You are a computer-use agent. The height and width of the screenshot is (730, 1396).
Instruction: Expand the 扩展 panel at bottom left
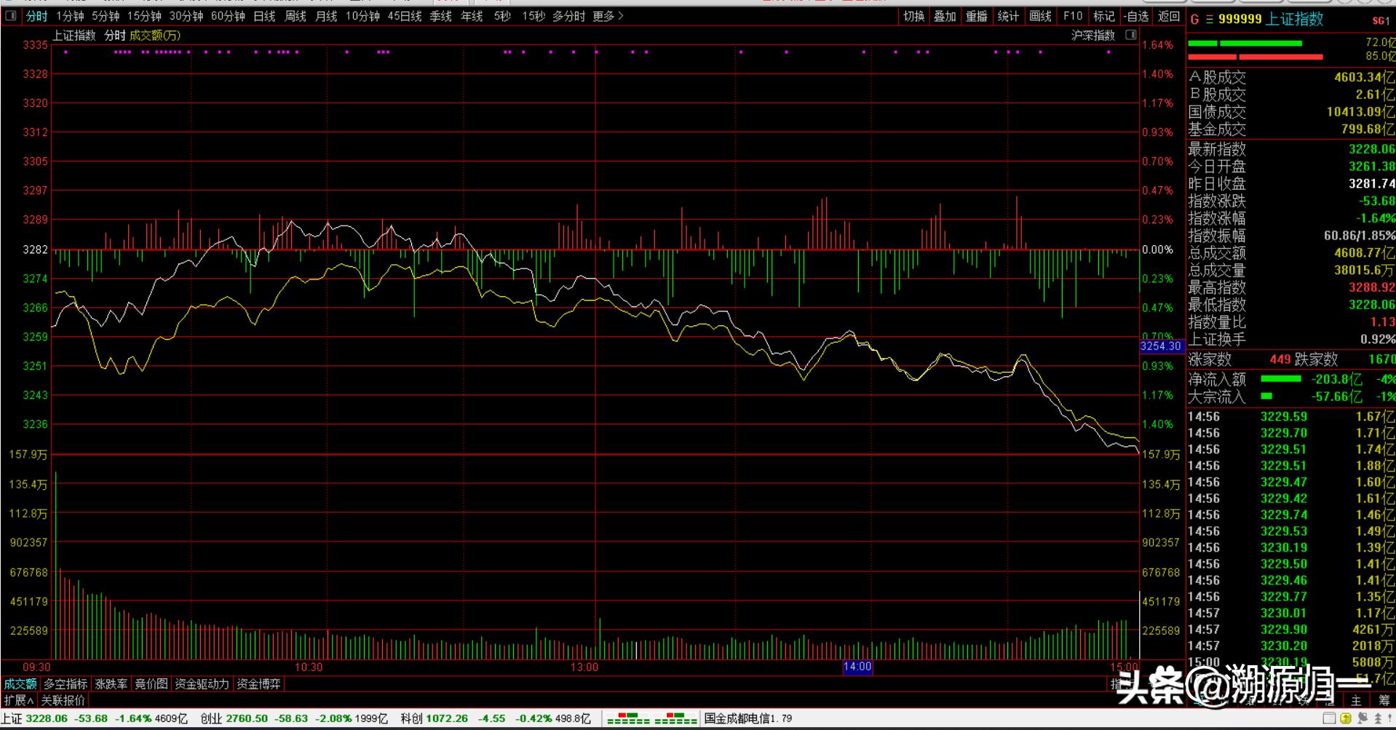(x=19, y=700)
